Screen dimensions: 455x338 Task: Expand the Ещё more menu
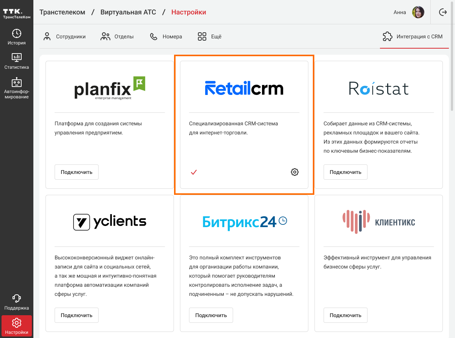coord(209,37)
